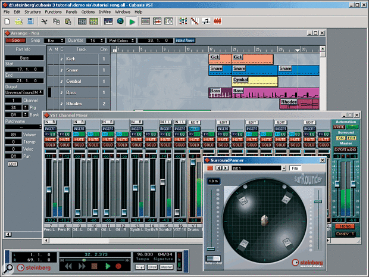Open the Structure menu
The height and width of the screenshot is (277, 369).
33,12
